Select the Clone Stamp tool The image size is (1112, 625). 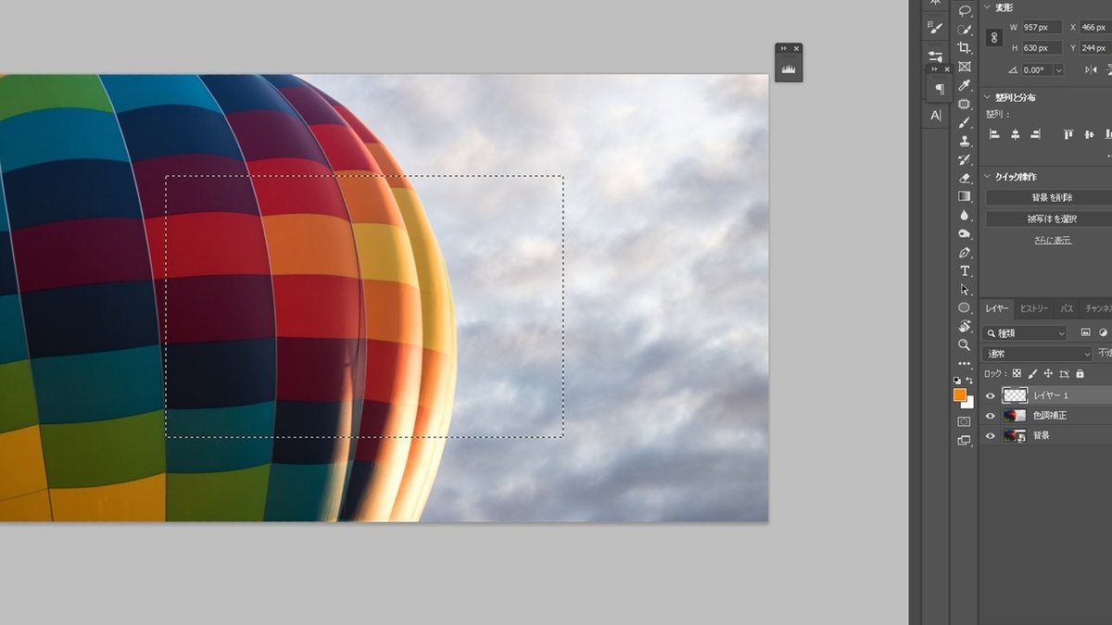[965, 141]
